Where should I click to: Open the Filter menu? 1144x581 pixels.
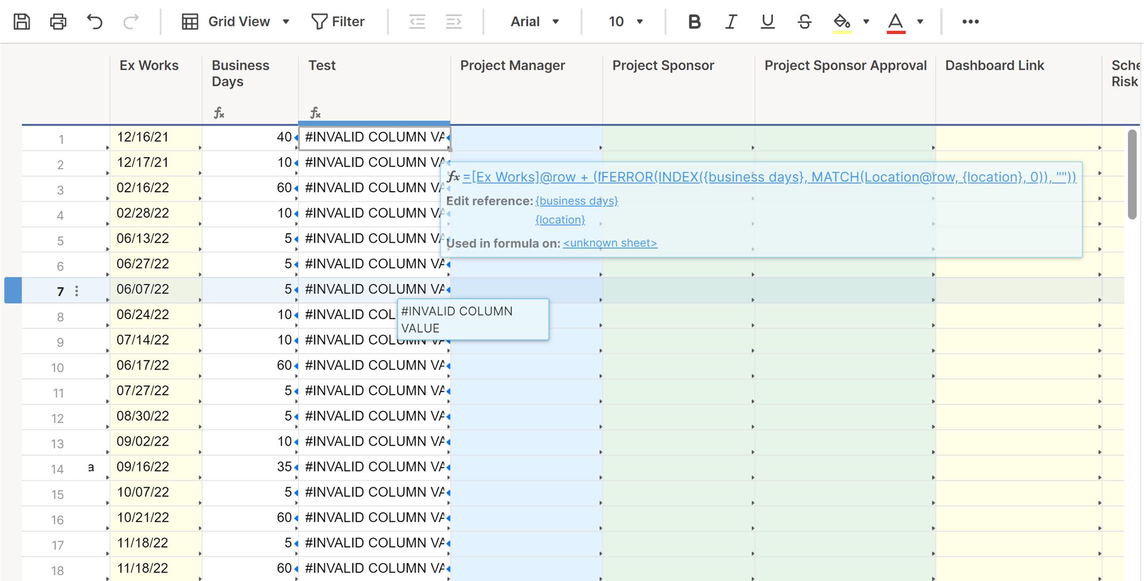click(338, 22)
